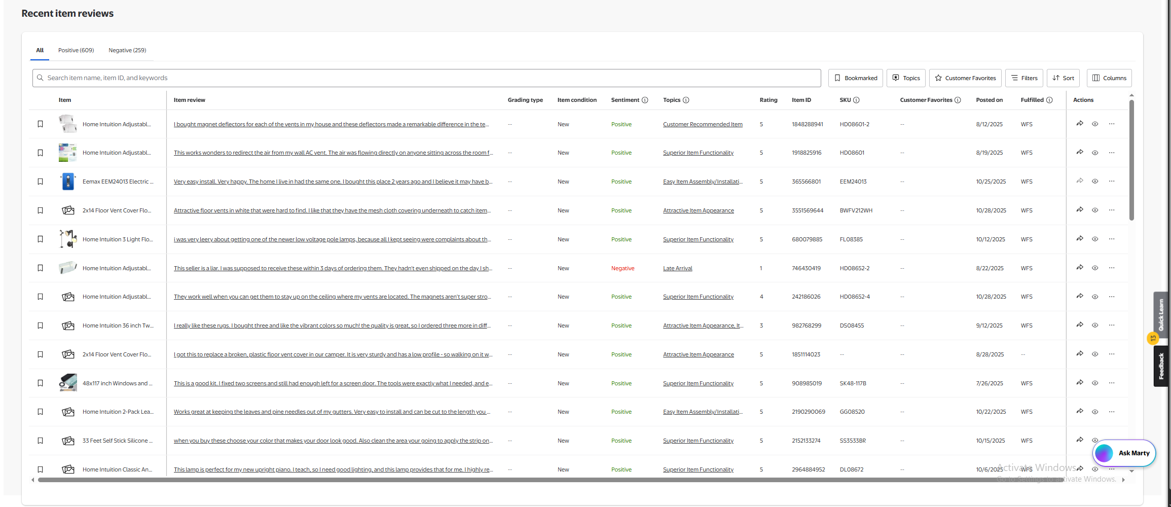The width and height of the screenshot is (1171, 507).
Task: Share the review posted 8/28/2025
Action: [x=1080, y=354]
